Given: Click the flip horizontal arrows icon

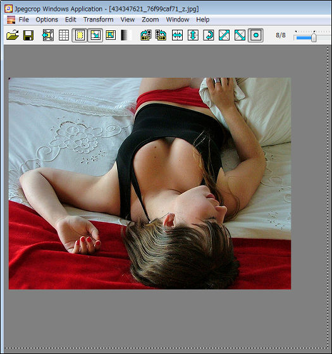Looking at the screenshot, I should pyautogui.click(x=177, y=35).
